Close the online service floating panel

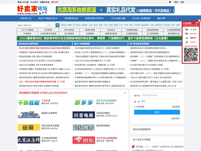pyautogui.click(x=199, y=21)
